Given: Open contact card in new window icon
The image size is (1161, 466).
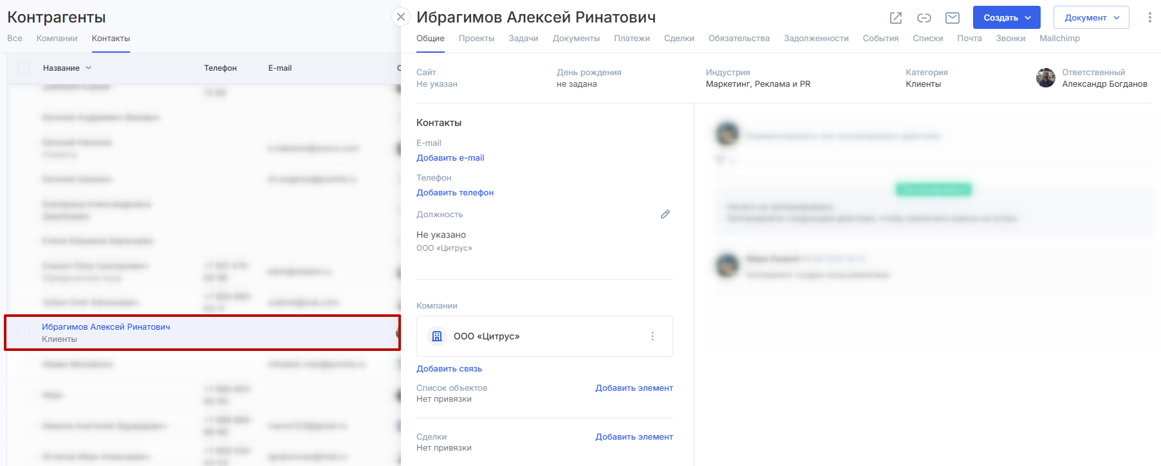Looking at the screenshot, I should [x=895, y=18].
